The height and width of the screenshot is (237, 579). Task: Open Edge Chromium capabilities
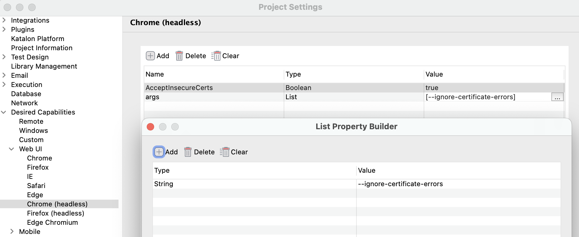coord(52,222)
